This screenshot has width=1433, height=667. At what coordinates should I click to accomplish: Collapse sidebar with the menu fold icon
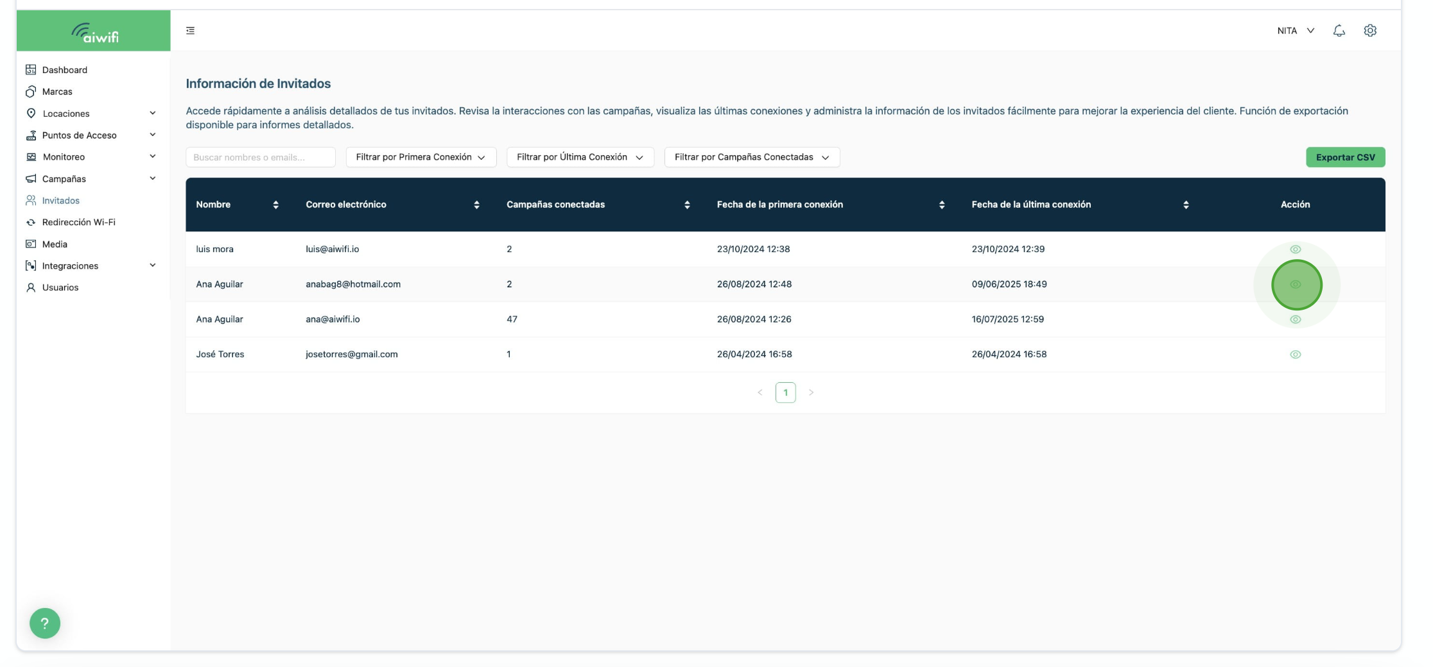coord(190,31)
